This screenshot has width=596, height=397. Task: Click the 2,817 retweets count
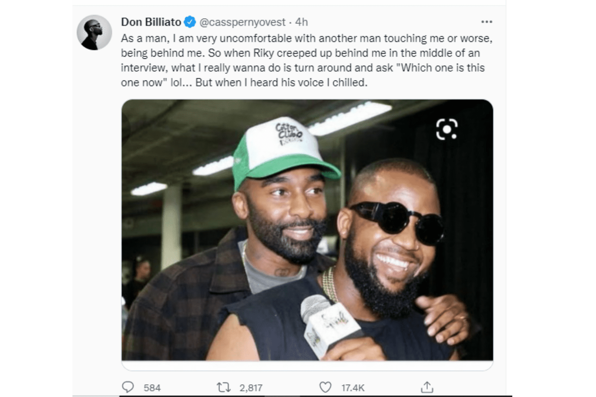pos(251,388)
